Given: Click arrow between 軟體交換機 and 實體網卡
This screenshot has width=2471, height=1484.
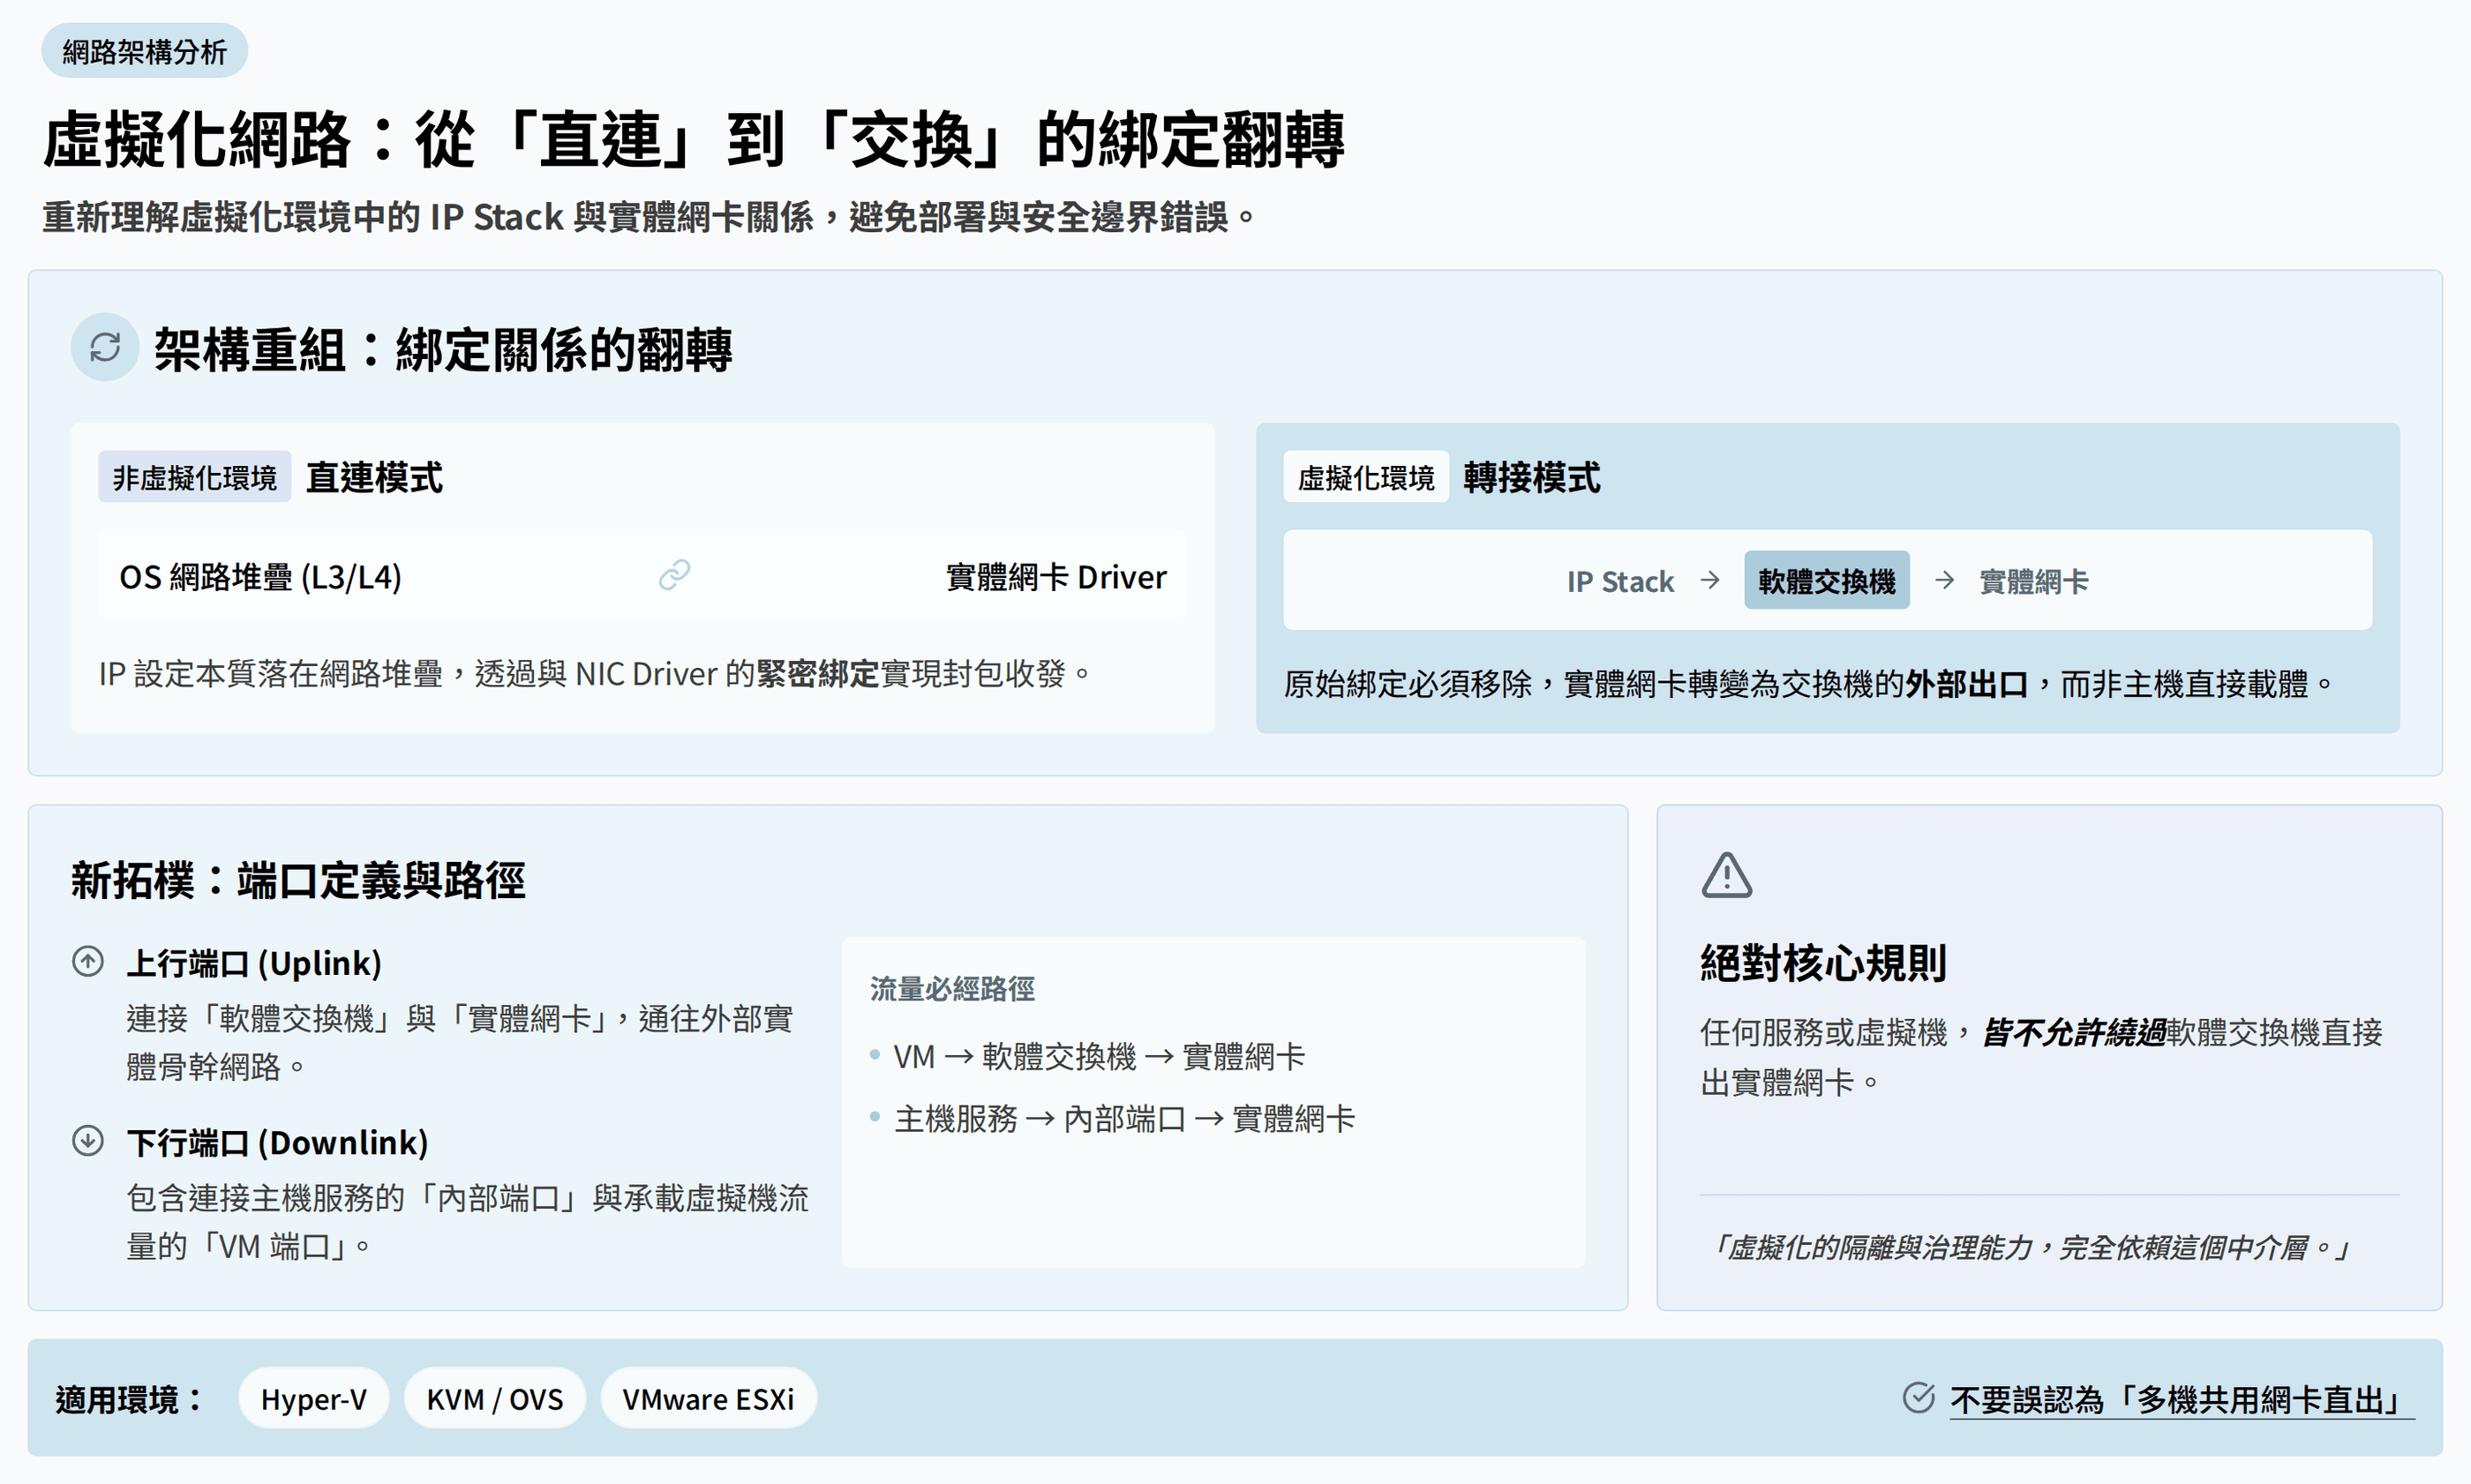Looking at the screenshot, I should [x=1944, y=580].
